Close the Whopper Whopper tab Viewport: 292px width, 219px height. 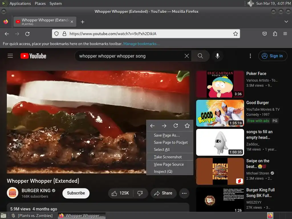coord(72,22)
